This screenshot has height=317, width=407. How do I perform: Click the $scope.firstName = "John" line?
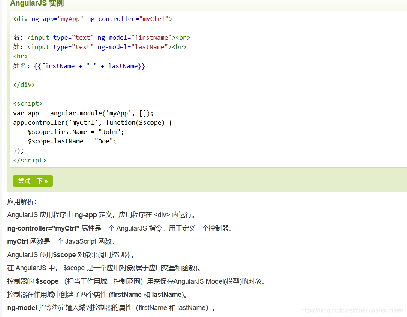click(x=76, y=132)
